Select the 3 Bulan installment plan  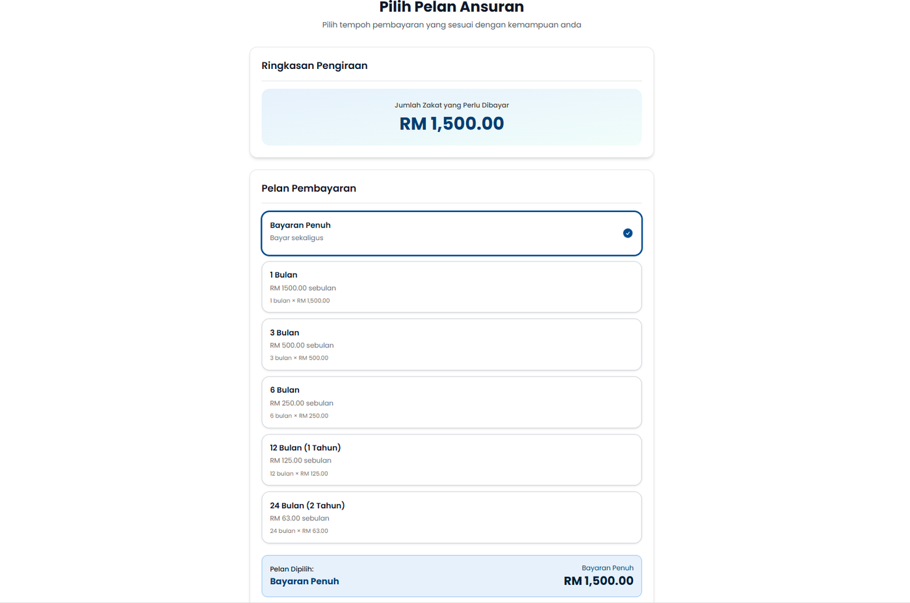(x=451, y=344)
